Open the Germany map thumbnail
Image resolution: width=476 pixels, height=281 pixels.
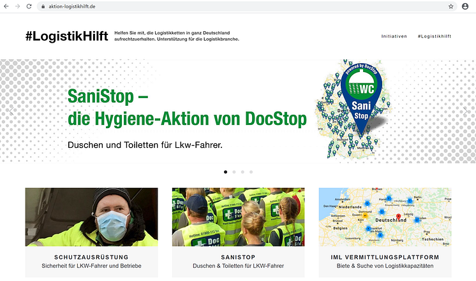pyautogui.click(x=385, y=217)
